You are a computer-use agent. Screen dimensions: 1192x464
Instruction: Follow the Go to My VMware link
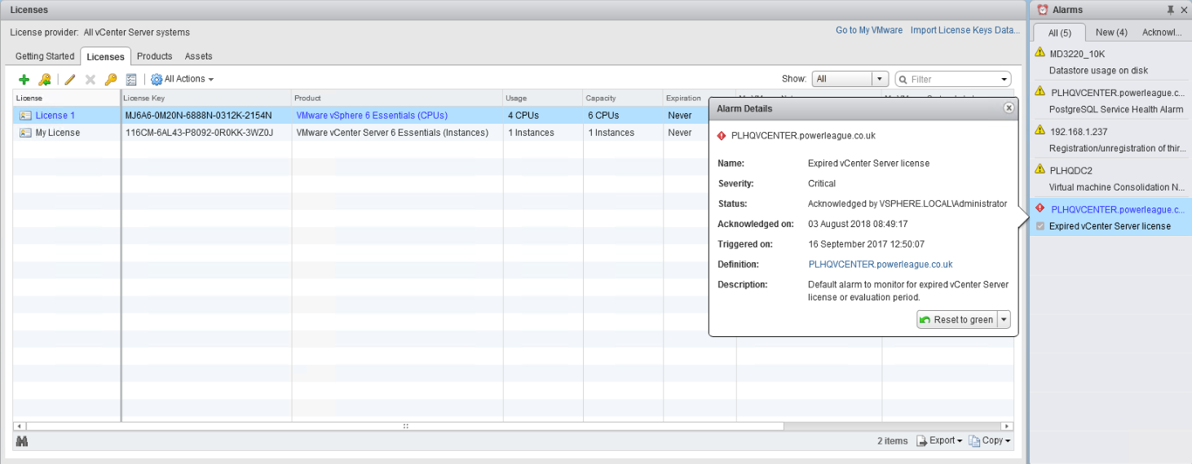pyautogui.click(x=869, y=30)
